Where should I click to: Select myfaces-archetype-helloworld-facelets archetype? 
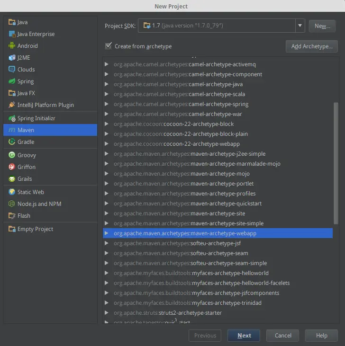pos(218,283)
